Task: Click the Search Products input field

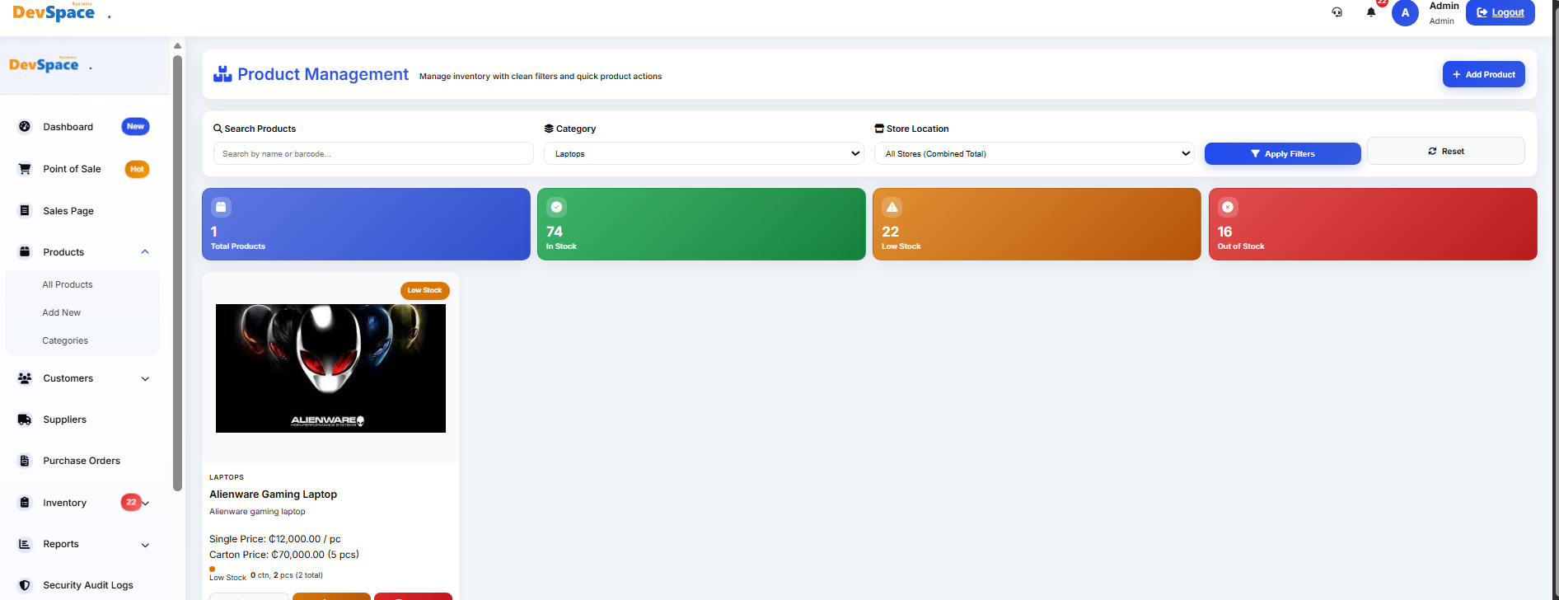Action: pyautogui.click(x=373, y=153)
